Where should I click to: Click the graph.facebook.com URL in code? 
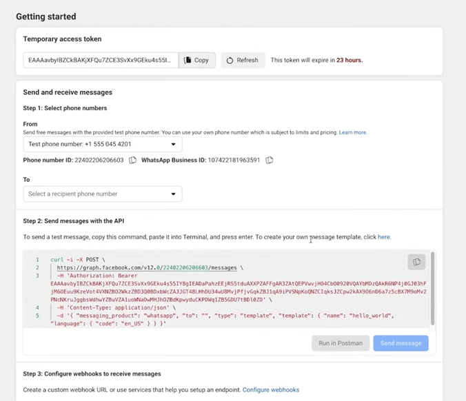click(147, 267)
